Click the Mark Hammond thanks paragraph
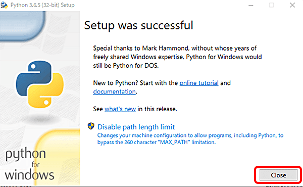303x187 pixels. pos(177,57)
